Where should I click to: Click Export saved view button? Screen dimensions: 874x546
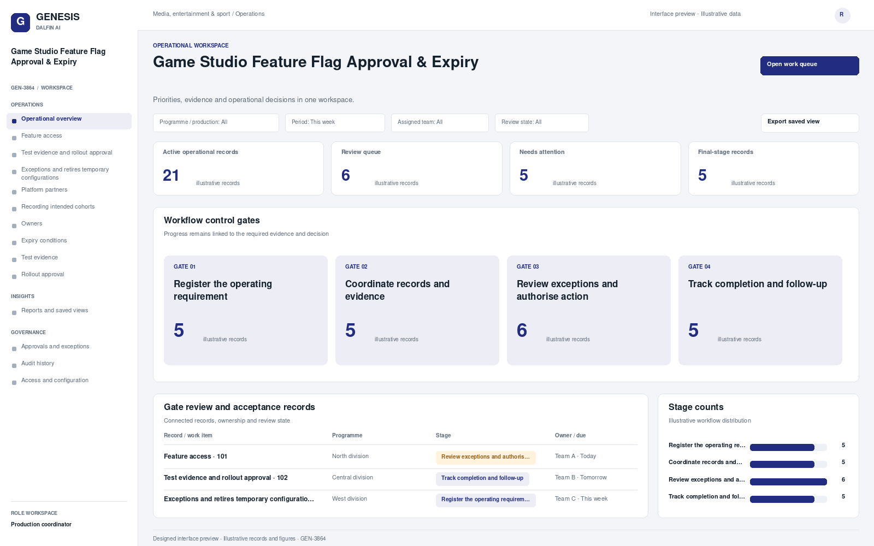point(810,123)
